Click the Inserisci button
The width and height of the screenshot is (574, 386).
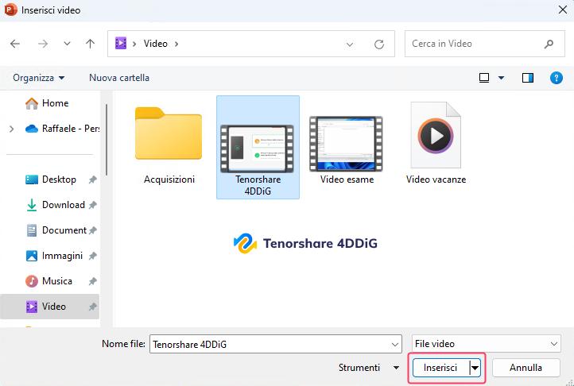pyautogui.click(x=440, y=368)
